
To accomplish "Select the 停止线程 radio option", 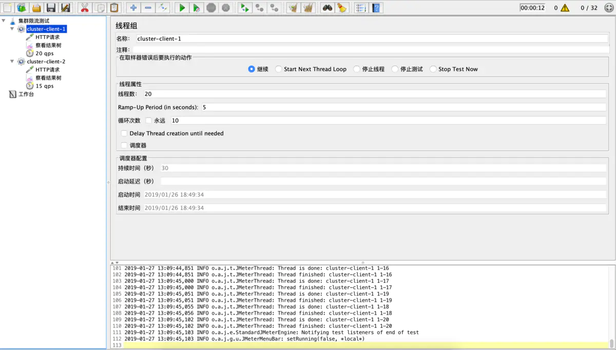I will click(x=357, y=69).
